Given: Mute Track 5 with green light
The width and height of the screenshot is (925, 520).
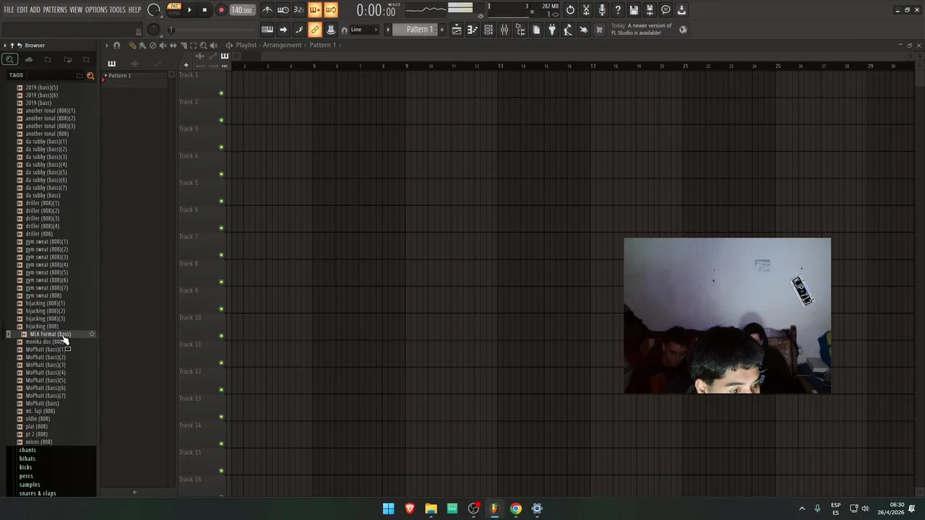Looking at the screenshot, I should [x=221, y=201].
